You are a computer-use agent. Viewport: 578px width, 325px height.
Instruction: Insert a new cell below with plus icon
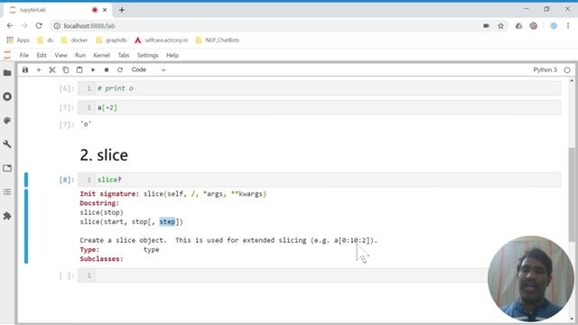coord(38,70)
